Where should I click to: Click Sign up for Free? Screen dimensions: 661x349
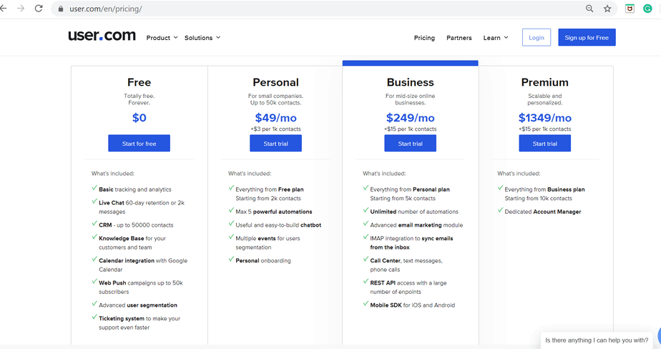pyautogui.click(x=587, y=38)
